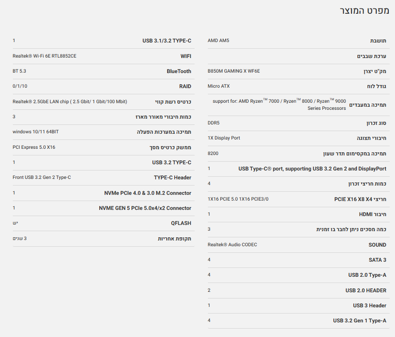Click the Realtek Audio CODEC value
This screenshot has width=395, height=337.
click(232, 244)
